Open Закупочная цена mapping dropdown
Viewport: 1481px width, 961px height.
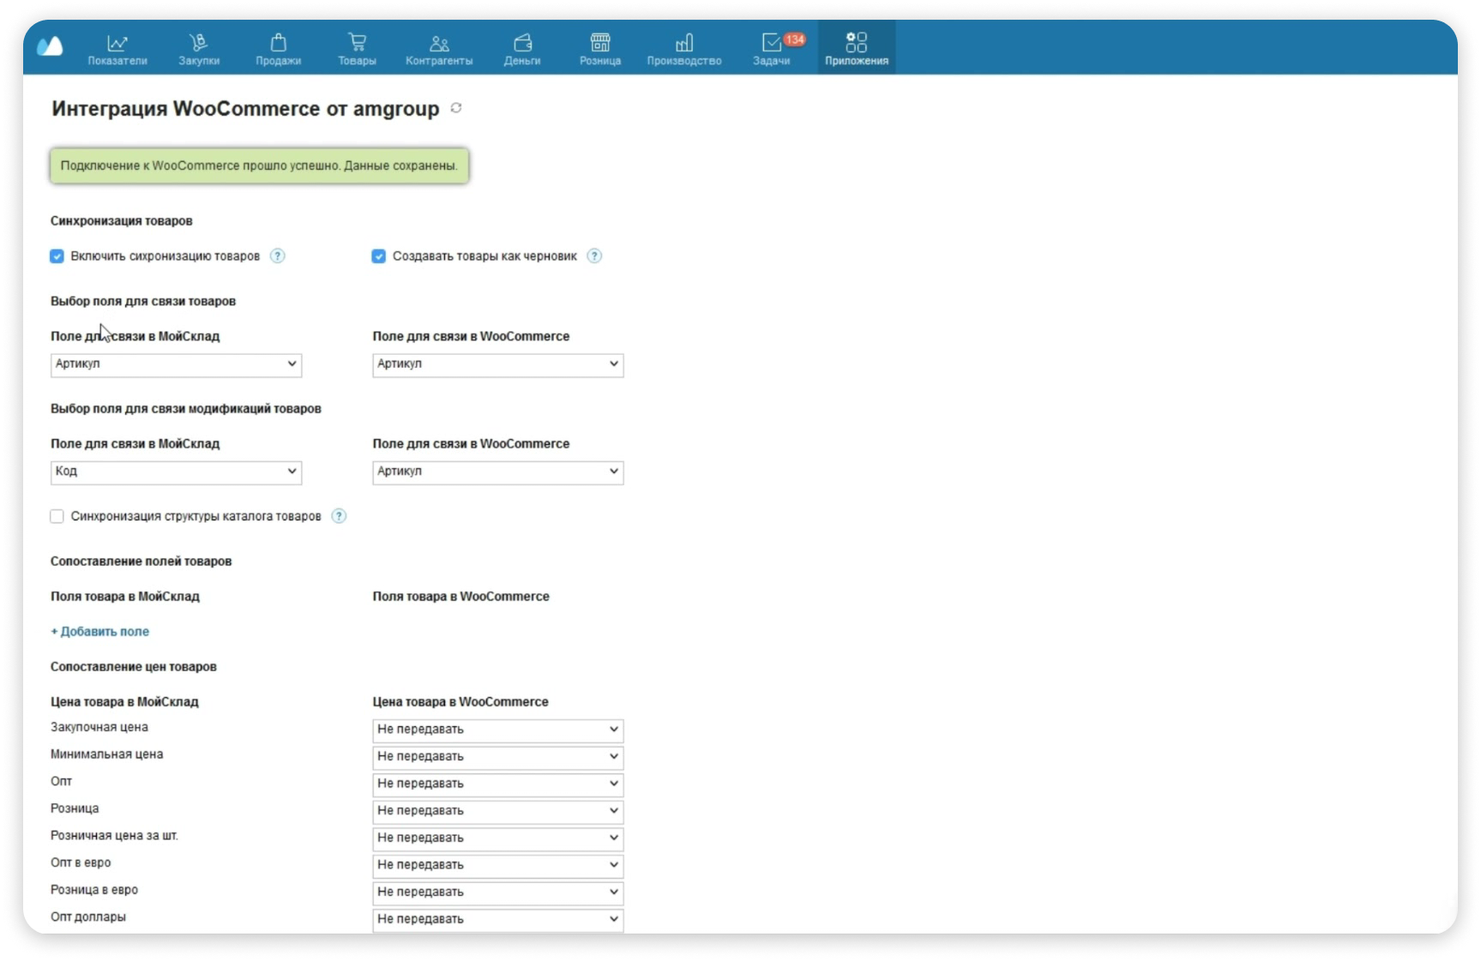(497, 730)
